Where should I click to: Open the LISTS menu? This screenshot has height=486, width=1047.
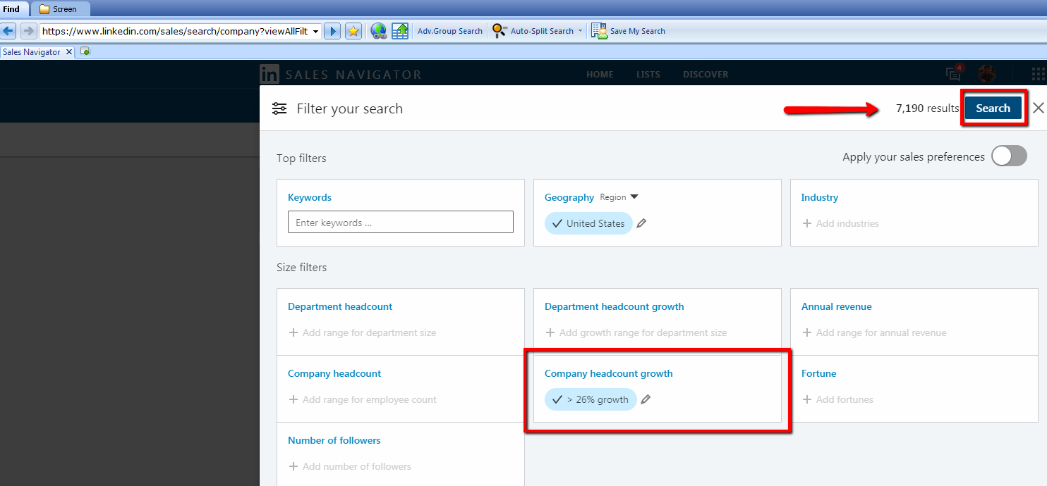(648, 74)
